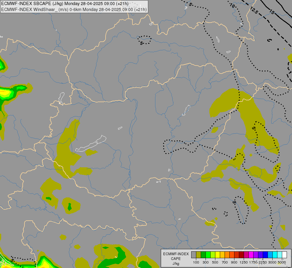This screenshot has height=268, width=292.
Task: Click the "10" shear contour label
Action: click(232, 5)
